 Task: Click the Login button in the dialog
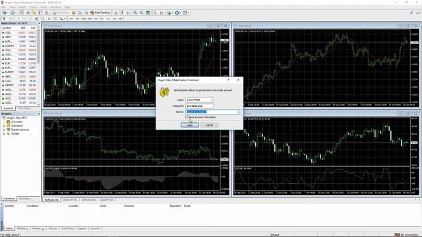190,125
